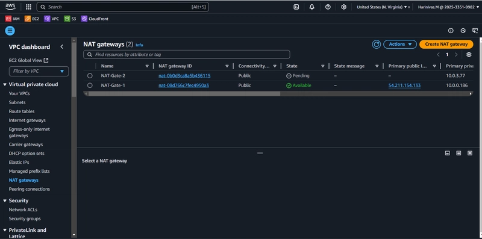This screenshot has width=482, height=239.
Task: Go to Elastic IPs in sidebar
Action: (19, 162)
